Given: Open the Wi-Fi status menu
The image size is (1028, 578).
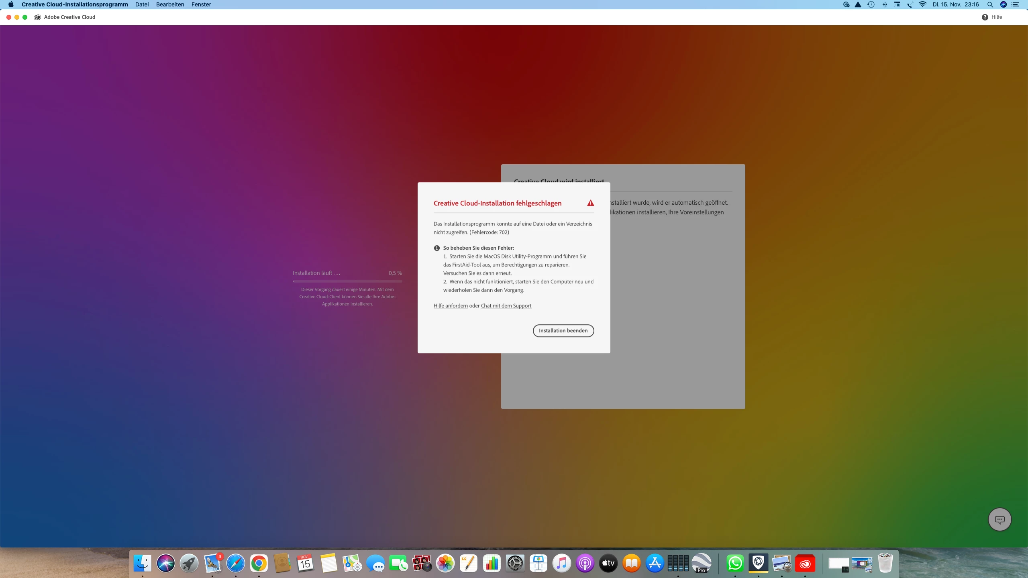Looking at the screenshot, I should (923, 4).
